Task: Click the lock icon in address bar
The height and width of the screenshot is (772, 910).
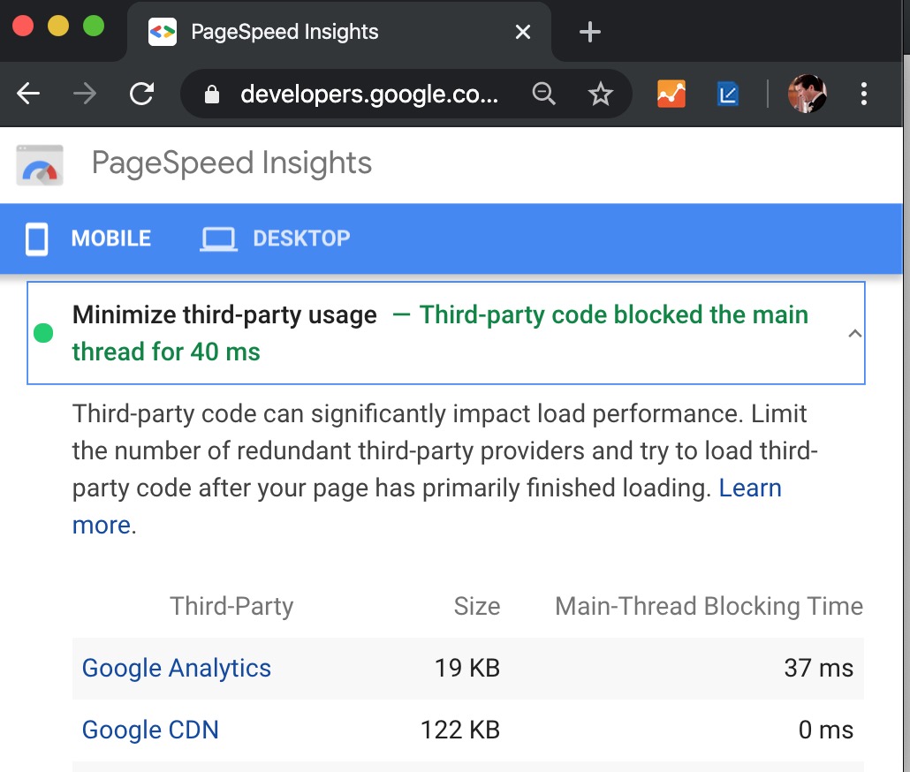Action: pyautogui.click(x=212, y=94)
